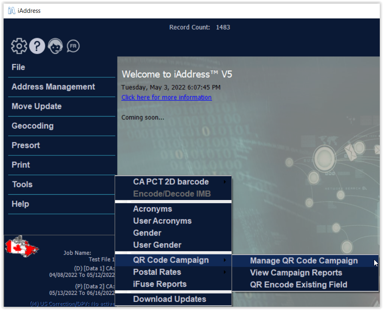The image size is (383, 310).
Task: Choose the Gender menu entry
Action: (173, 233)
